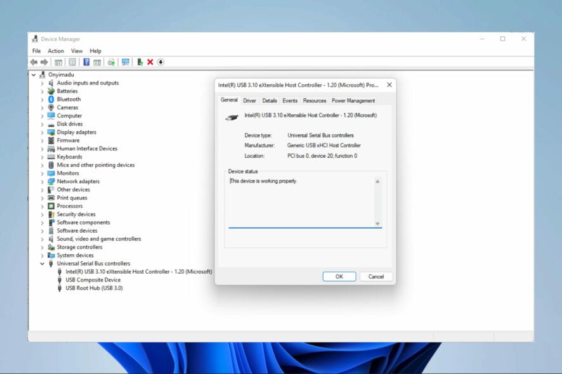Toggle the Action Pane icon right of Help
The height and width of the screenshot is (374, 562).
click(97, 62)
